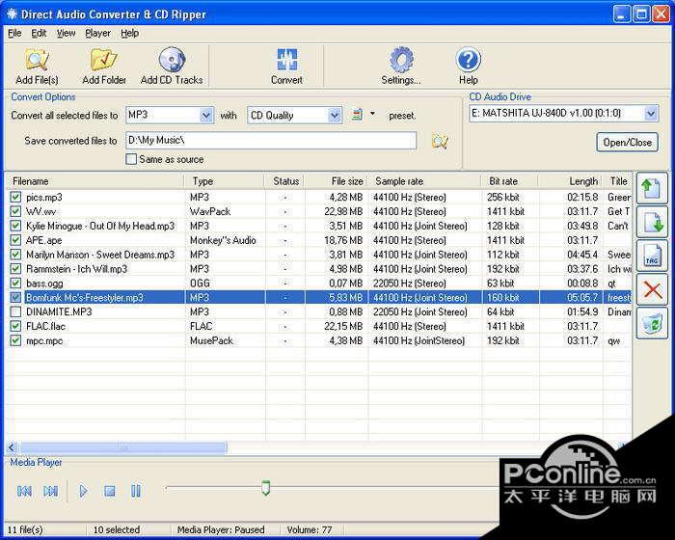Click the 'MusePack' type cell

(x=211, y=340)
